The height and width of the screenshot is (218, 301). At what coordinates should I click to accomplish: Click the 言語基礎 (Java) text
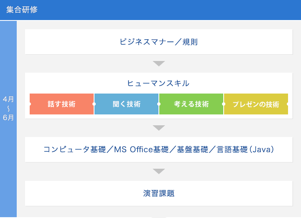pyautogui.click(x=246, y=149)
